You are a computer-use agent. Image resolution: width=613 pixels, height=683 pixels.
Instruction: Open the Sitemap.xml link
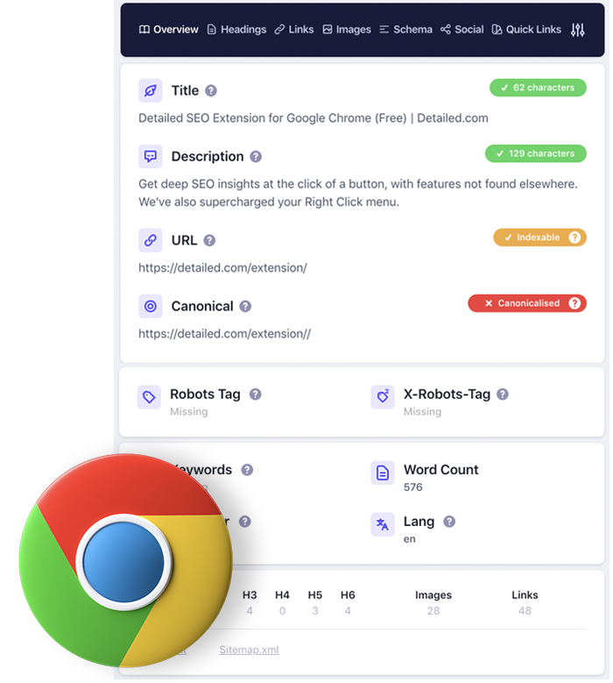pos(249,650)
